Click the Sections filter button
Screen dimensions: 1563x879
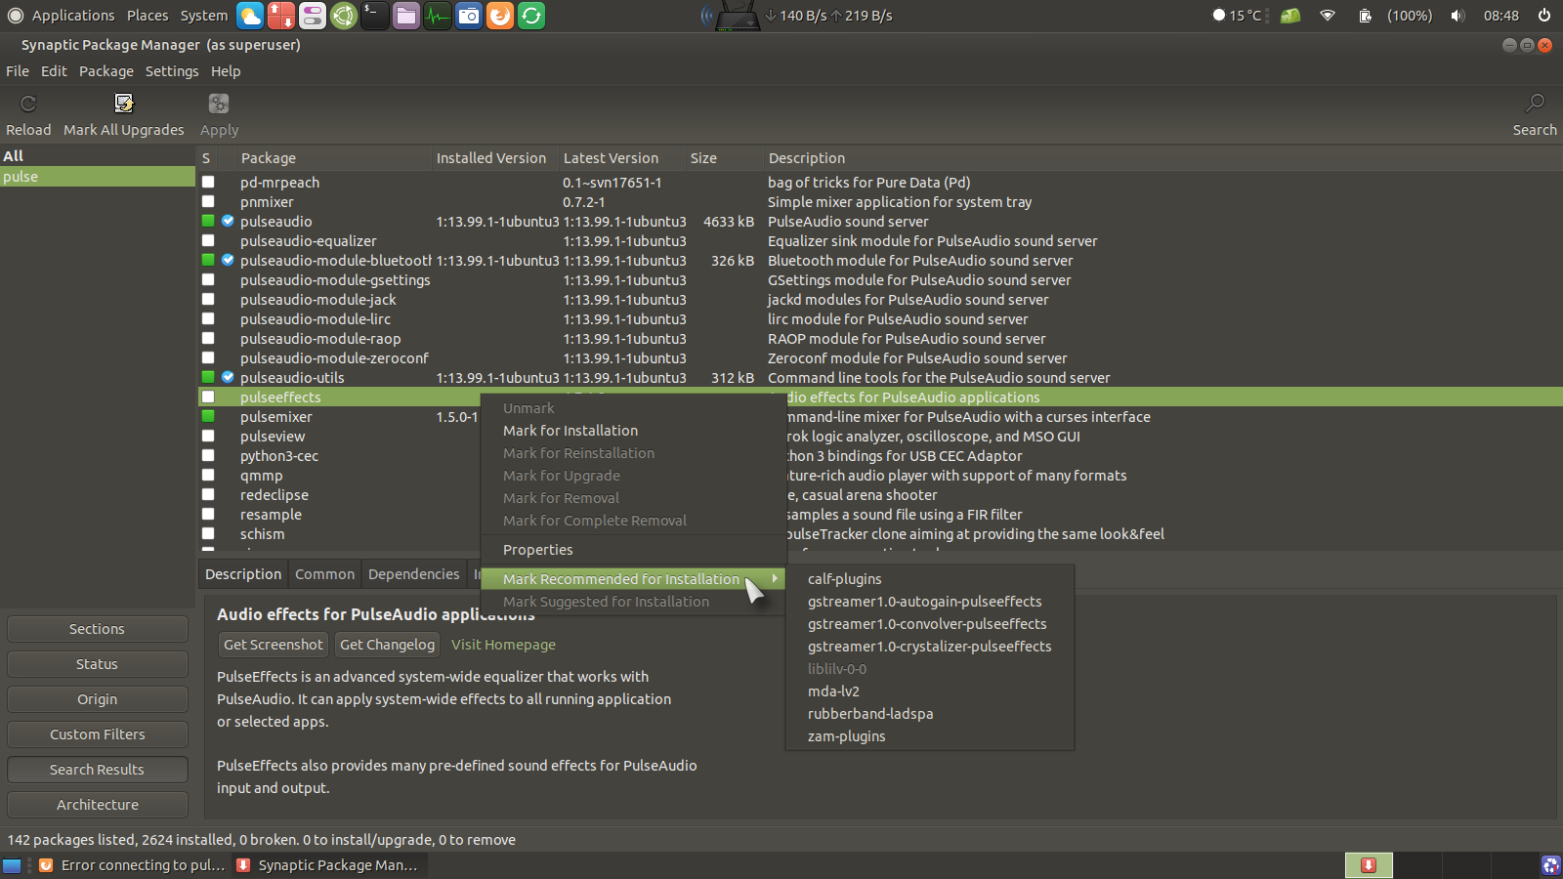click(97, 629)
